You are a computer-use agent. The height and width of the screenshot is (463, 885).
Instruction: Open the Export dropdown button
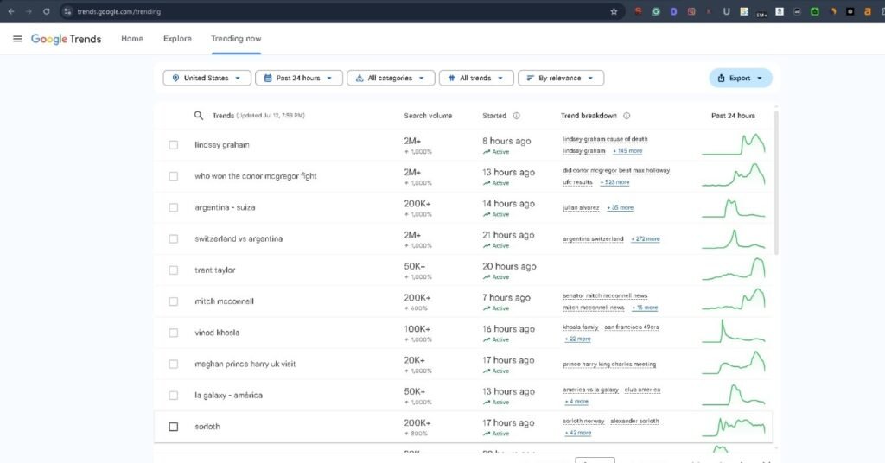(x=741, y=78)
